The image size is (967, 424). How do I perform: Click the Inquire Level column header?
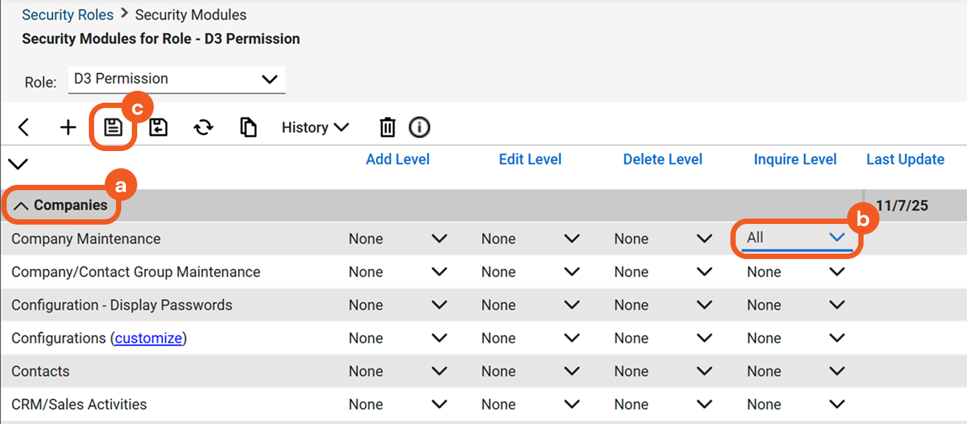click(x=795, y=160)
